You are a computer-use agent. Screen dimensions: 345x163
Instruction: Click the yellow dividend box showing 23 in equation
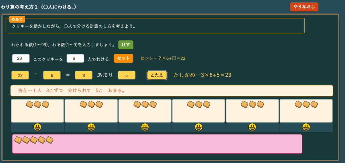pyautogui.click(x=20, y=75)
